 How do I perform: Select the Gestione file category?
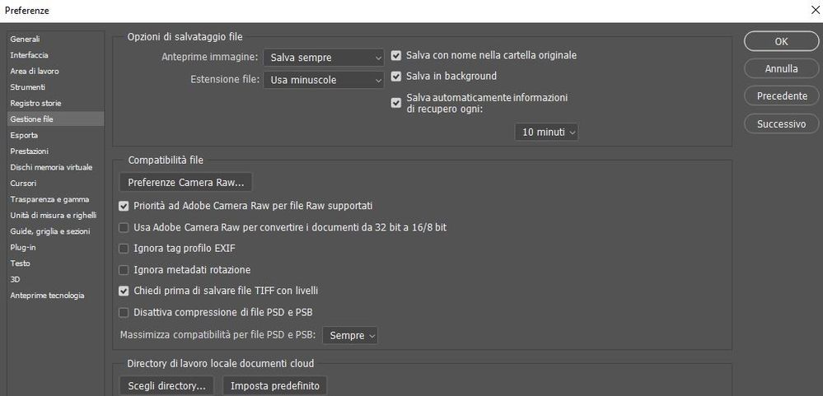click(55, 119)
